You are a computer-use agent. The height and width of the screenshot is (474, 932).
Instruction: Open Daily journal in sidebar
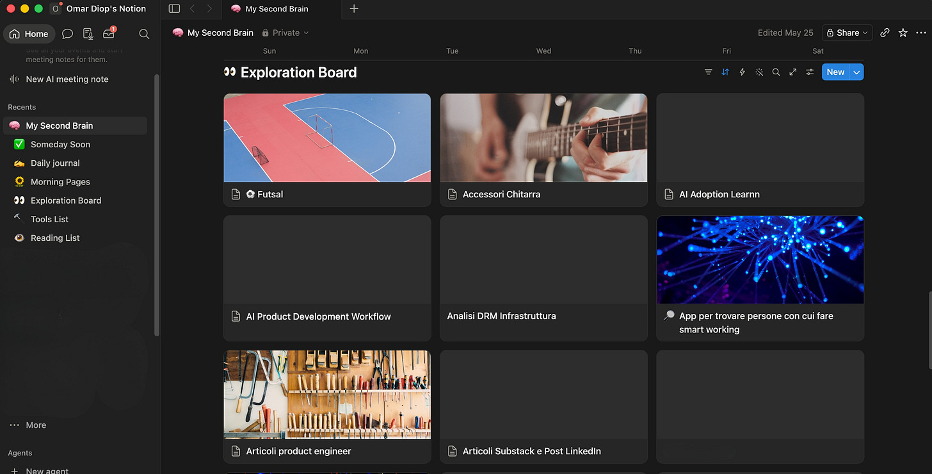coord(75,163)
